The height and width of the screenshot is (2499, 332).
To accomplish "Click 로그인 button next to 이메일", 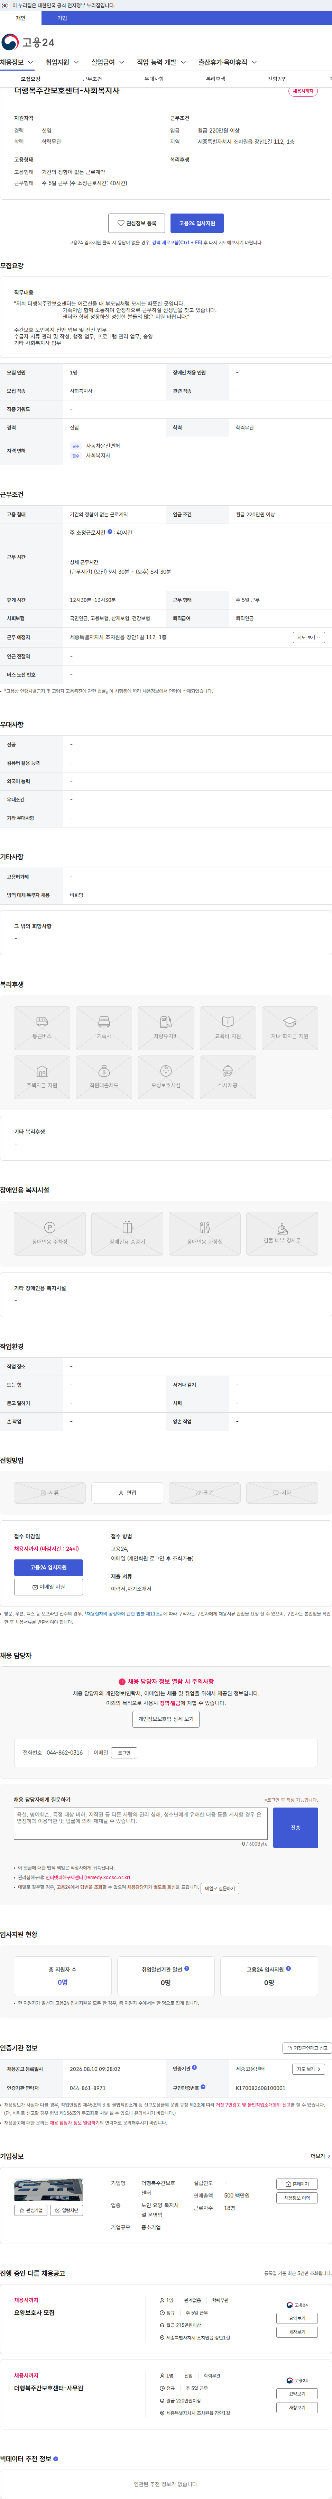I will tap(124, 1753).
